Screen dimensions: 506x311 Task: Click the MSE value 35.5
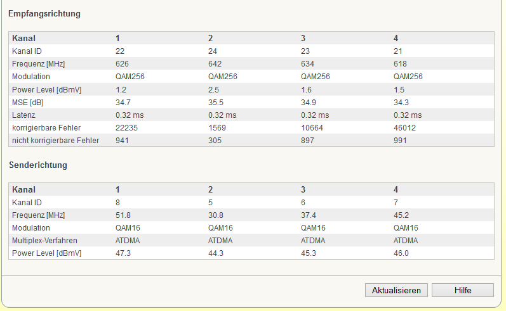(216, 102)
